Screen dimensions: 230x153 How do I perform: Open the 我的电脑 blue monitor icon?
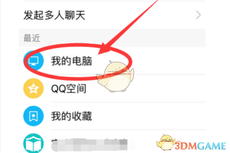(34, 60)
